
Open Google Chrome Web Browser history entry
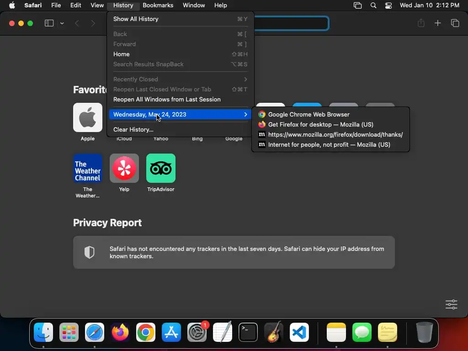coord(330,114)
